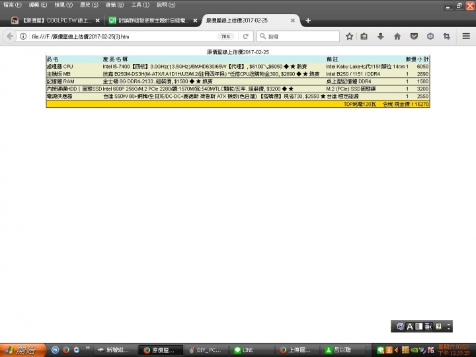Viewport: 476px width, 357px height.
Task: Click the 6050 subtotal cell
Action: tap(422, 67)
